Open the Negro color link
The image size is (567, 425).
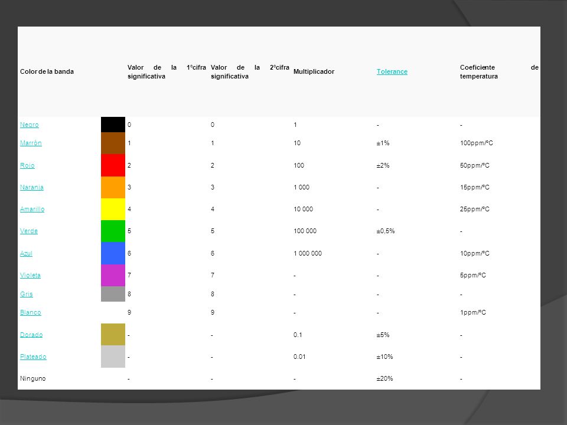30,125
